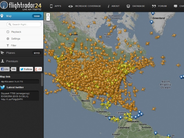Open the Playback option

tap(16, 32)
